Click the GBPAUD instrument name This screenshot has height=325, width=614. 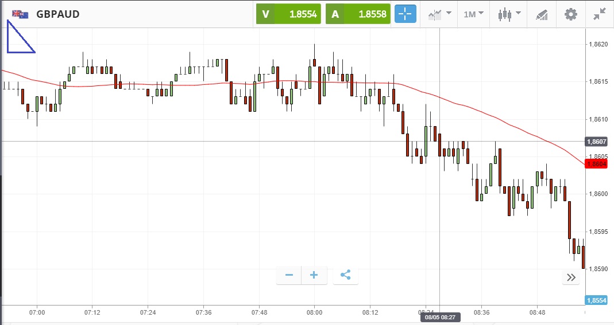pos(58,14)
